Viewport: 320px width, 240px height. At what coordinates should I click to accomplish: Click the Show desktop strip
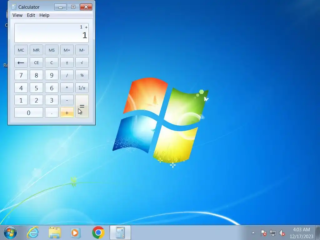pyautogui.click(x=318, y=232)
